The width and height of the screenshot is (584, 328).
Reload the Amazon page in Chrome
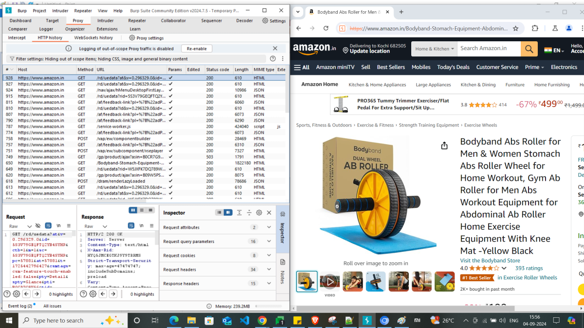pos(326,28)
